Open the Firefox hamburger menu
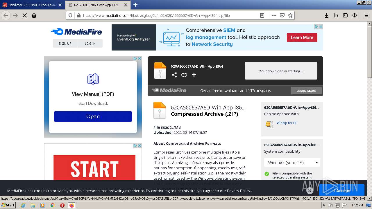The image size is (372, 209). pos(366,15)
